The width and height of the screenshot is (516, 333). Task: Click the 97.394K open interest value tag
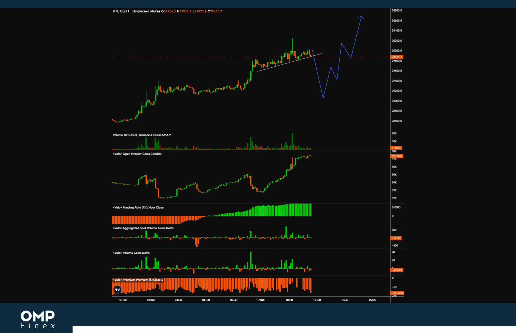(x=397, y=156)
